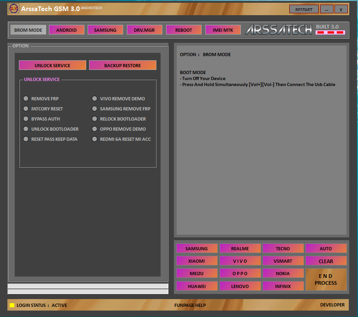The width and height of the screenshot is (358, 317).
Task: Select the XIAOMI brand button
Action: [x=197, y=261]
